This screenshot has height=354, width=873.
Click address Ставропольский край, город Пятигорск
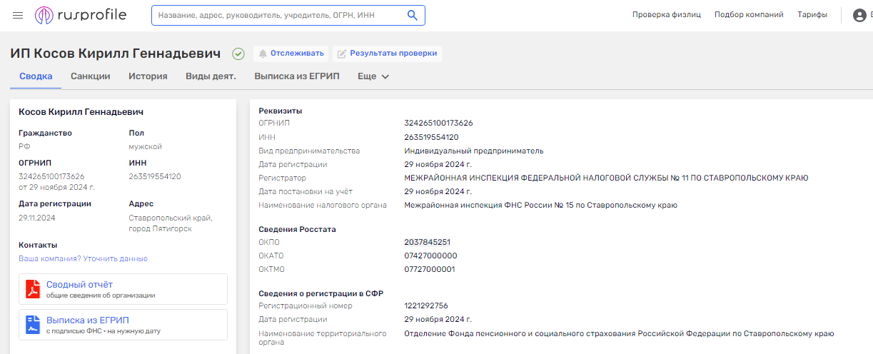click(x=171, y=223)
